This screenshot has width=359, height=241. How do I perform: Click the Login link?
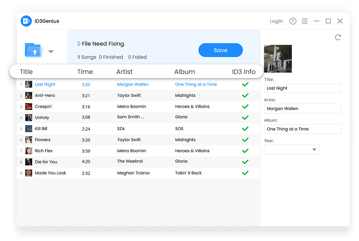tap(276, 21)
